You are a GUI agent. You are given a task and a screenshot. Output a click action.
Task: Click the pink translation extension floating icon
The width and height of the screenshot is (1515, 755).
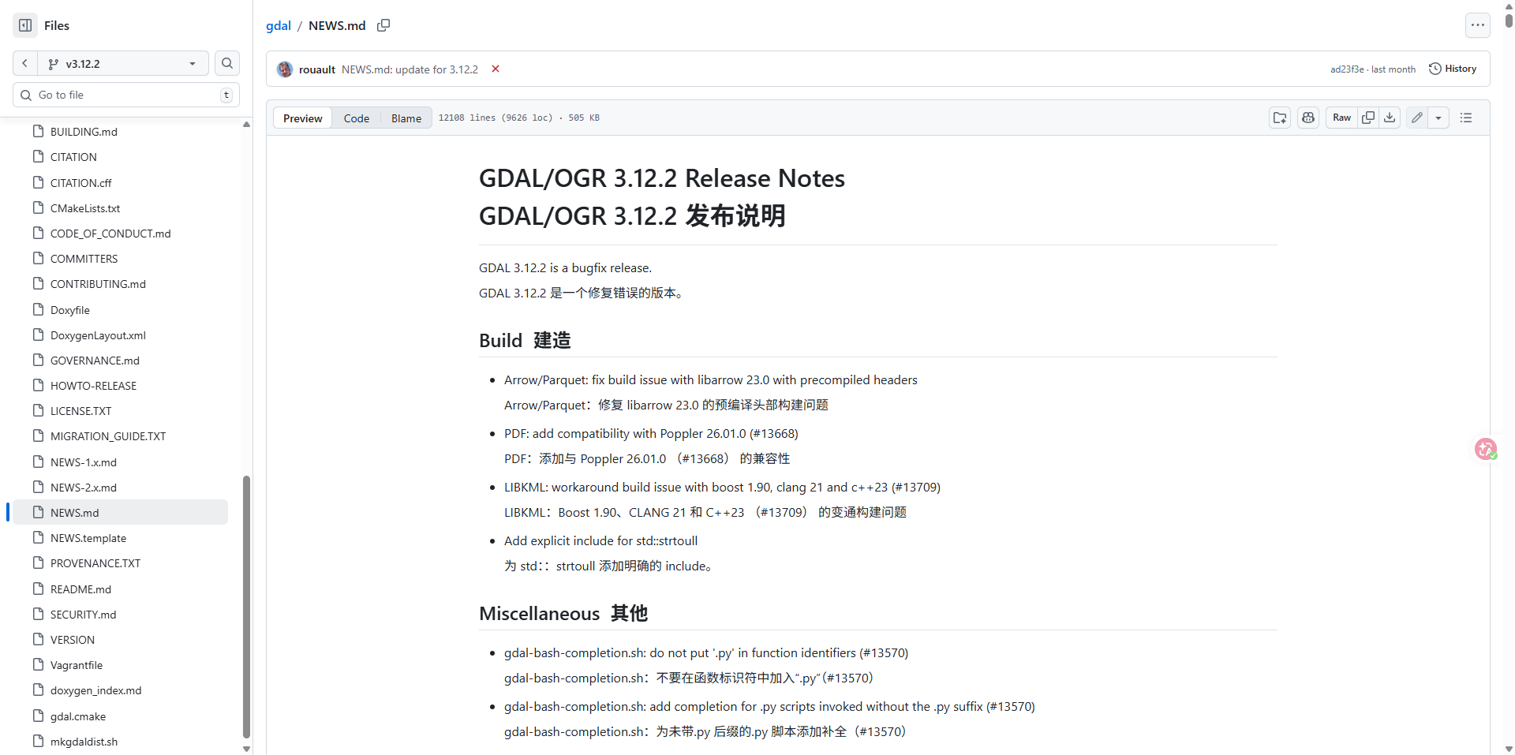1486,449
